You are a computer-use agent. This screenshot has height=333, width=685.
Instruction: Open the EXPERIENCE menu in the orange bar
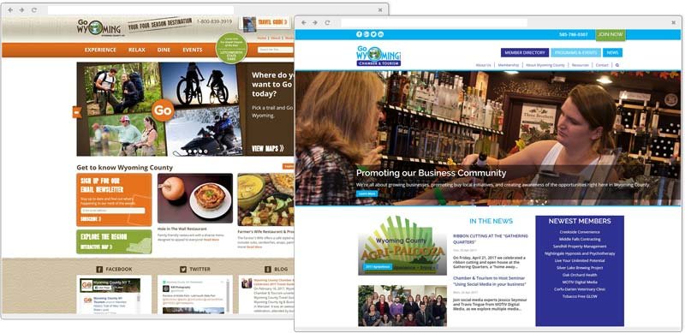tap(100, 50)
